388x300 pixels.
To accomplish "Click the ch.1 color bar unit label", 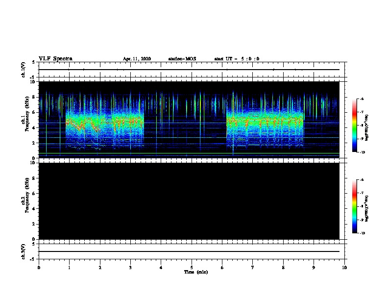I will (x=367, y=127).
